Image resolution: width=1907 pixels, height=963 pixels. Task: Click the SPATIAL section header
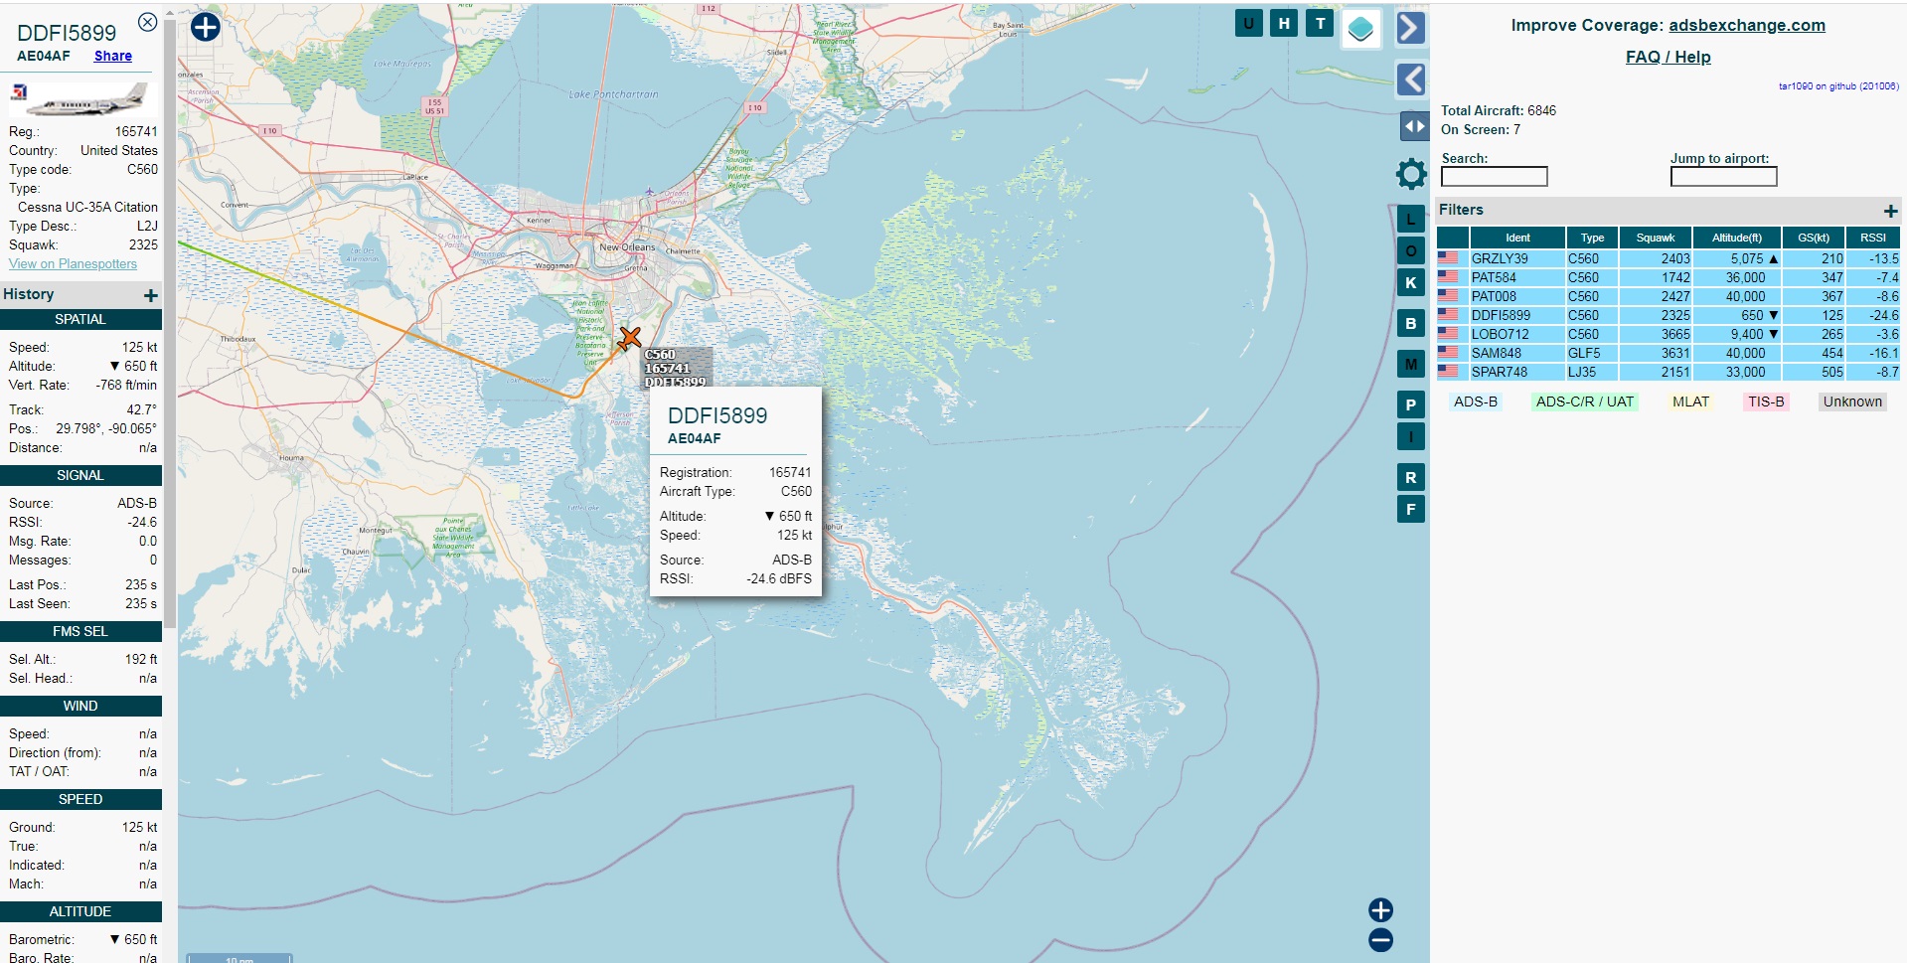click(80, 319)
